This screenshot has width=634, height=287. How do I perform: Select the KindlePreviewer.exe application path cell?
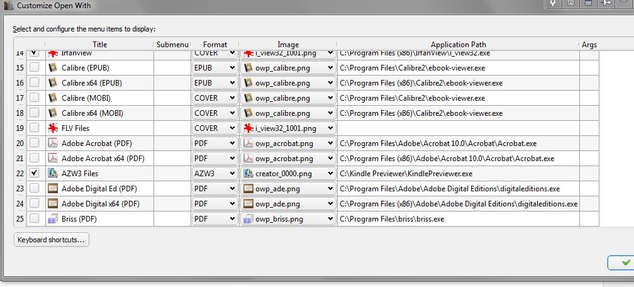(x=458, y=174)
